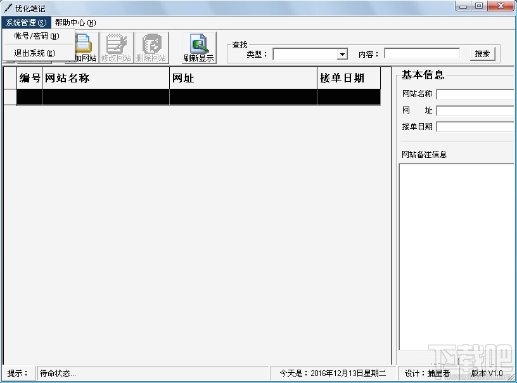Click the 网站名称 field in 基本信息 panel
Image resolution: width=517 pixels, height=383 pixels.
475,95
